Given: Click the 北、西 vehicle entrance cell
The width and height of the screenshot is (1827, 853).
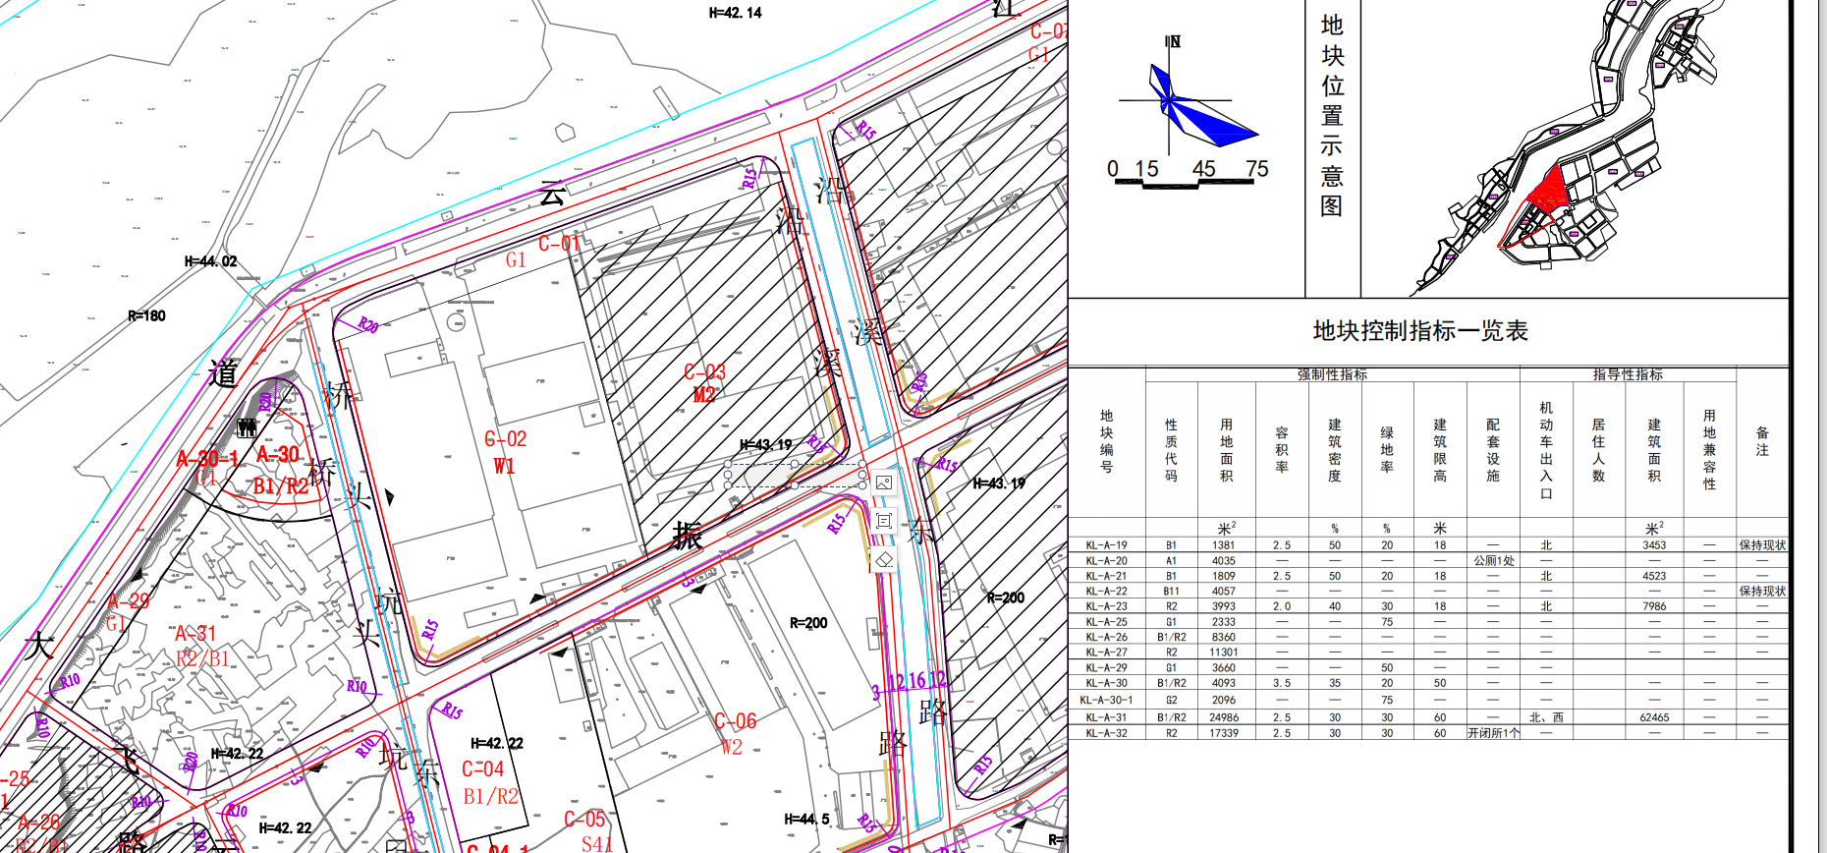Looking at the screenshot, I should 1546,717.
